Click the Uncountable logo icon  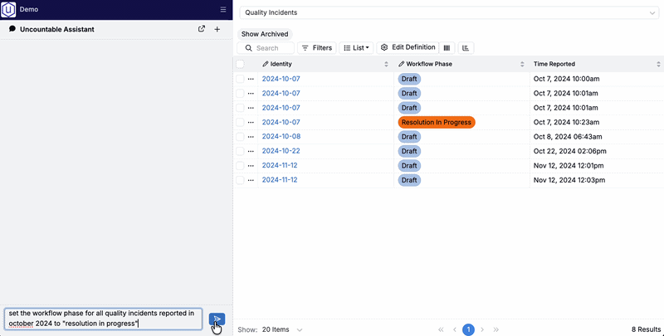(x=8, y=10)
